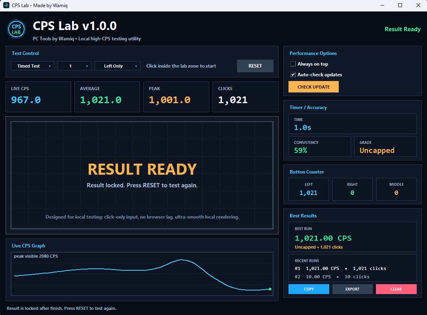Click the 'PC Tools by Wamiq' subtitle
This screenshot has height=315, width=427.
(87, 39)
